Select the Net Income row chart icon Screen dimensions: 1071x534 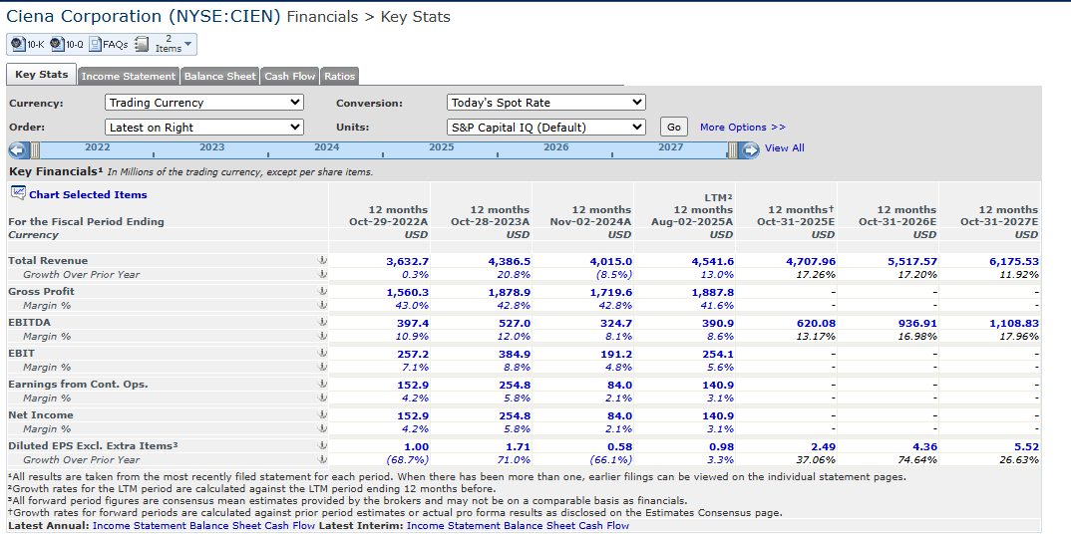tap(322, 415)
